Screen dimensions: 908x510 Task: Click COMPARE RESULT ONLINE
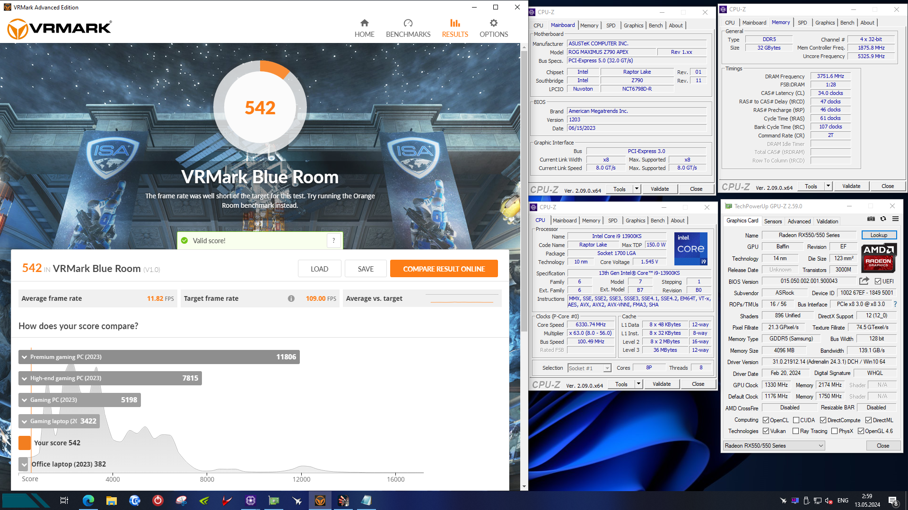tap(444, 269)
